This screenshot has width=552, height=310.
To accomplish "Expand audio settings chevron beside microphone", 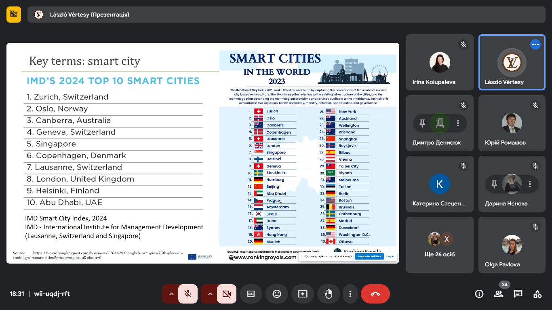I will [171, 294].
